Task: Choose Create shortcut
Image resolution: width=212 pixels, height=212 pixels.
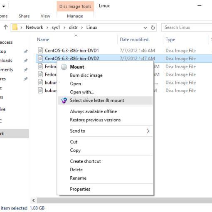Action: coord(105,161)
